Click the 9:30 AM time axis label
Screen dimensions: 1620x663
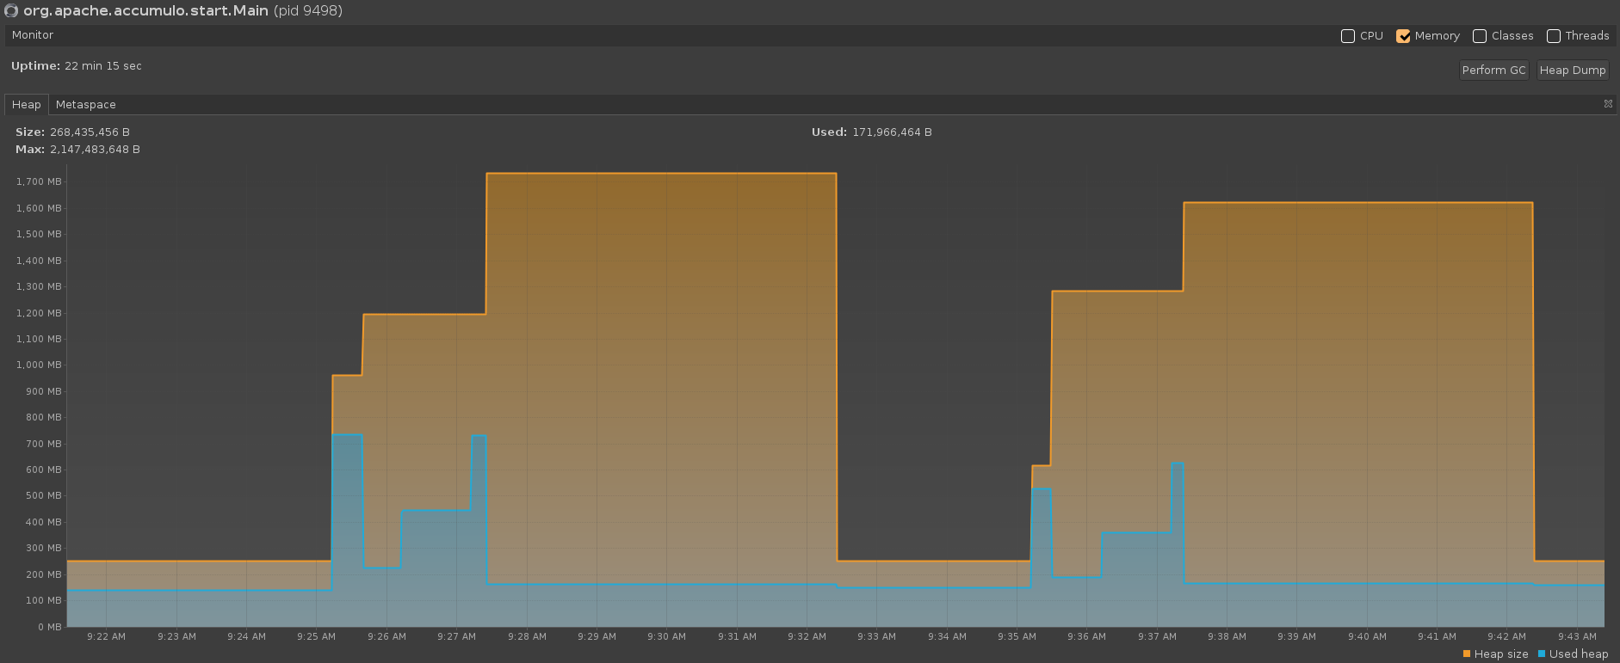tap(666, 637)
